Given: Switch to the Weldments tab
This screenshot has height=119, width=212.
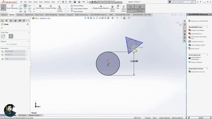Looking at the screenshot, I should coord(29,15).
